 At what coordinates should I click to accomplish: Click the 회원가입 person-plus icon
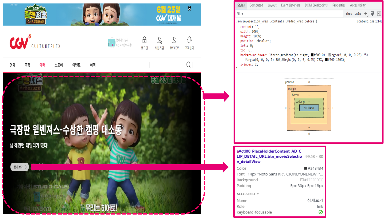pos(160,40)
